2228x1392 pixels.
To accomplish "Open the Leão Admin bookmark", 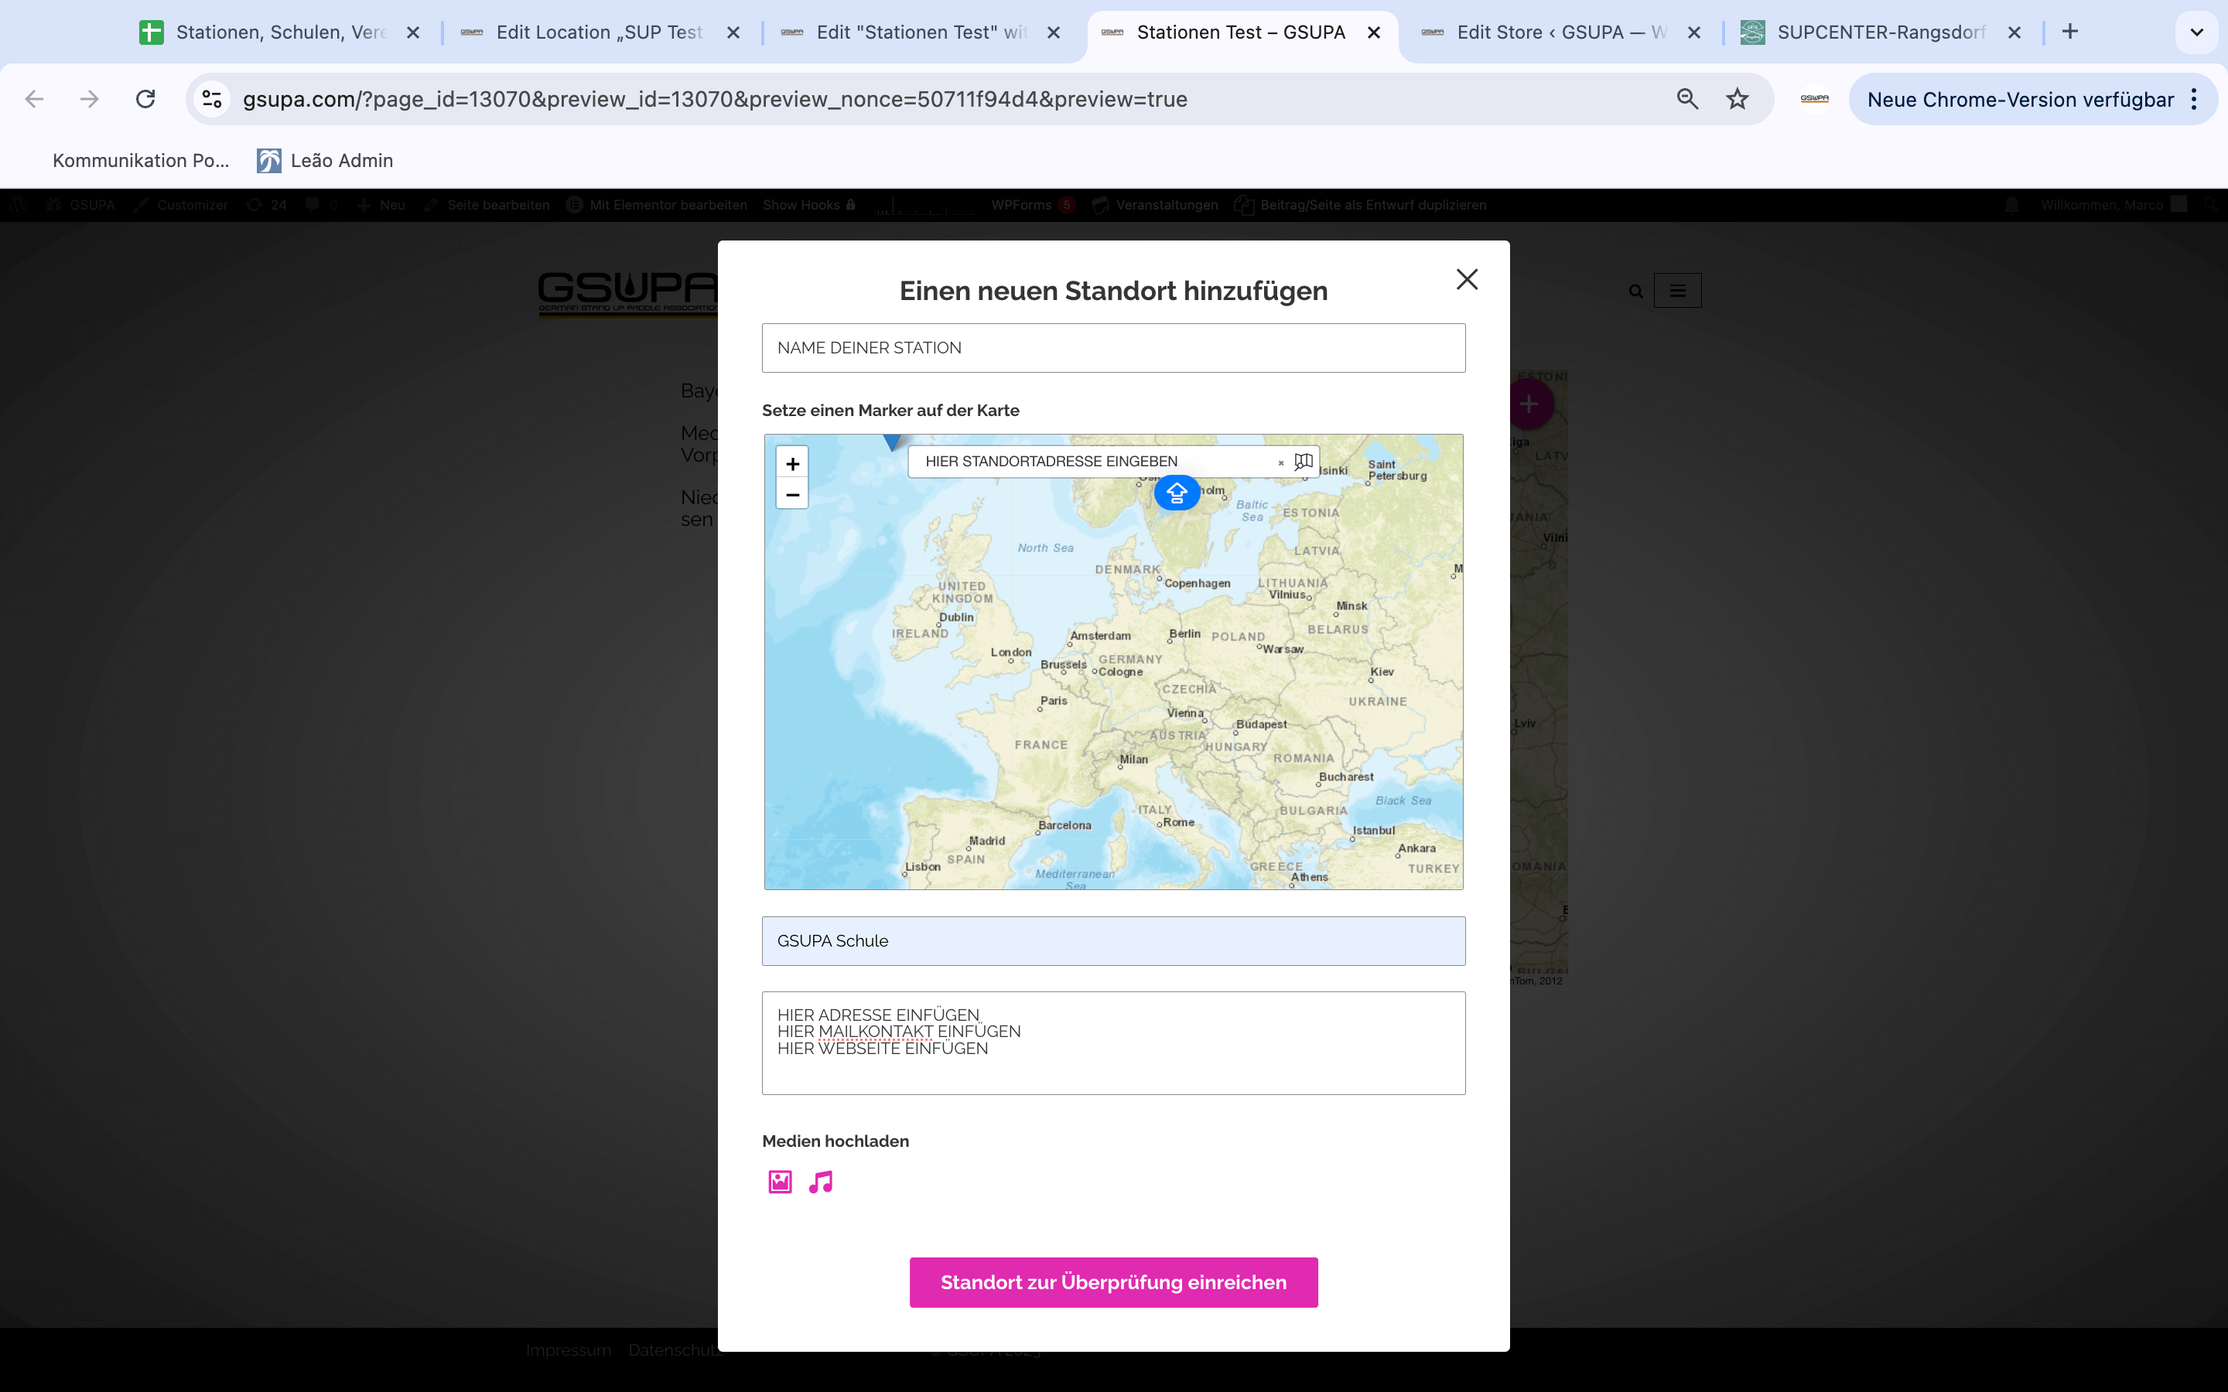I will tap(325, 160).
